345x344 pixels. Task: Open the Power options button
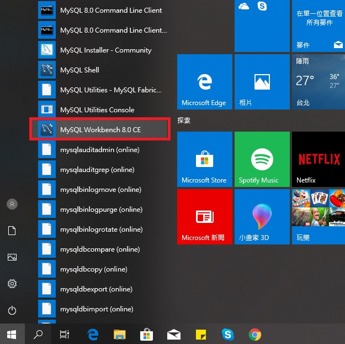12,310
